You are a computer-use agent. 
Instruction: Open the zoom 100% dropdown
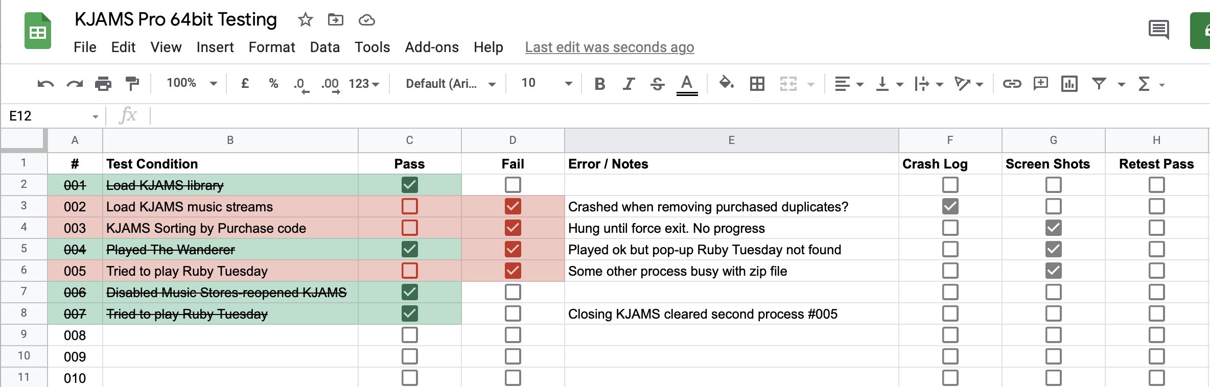(x=192, y=83)
